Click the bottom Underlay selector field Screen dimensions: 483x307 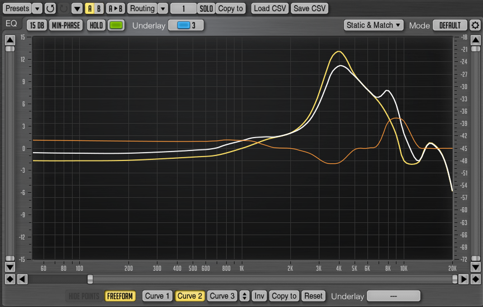393,296
